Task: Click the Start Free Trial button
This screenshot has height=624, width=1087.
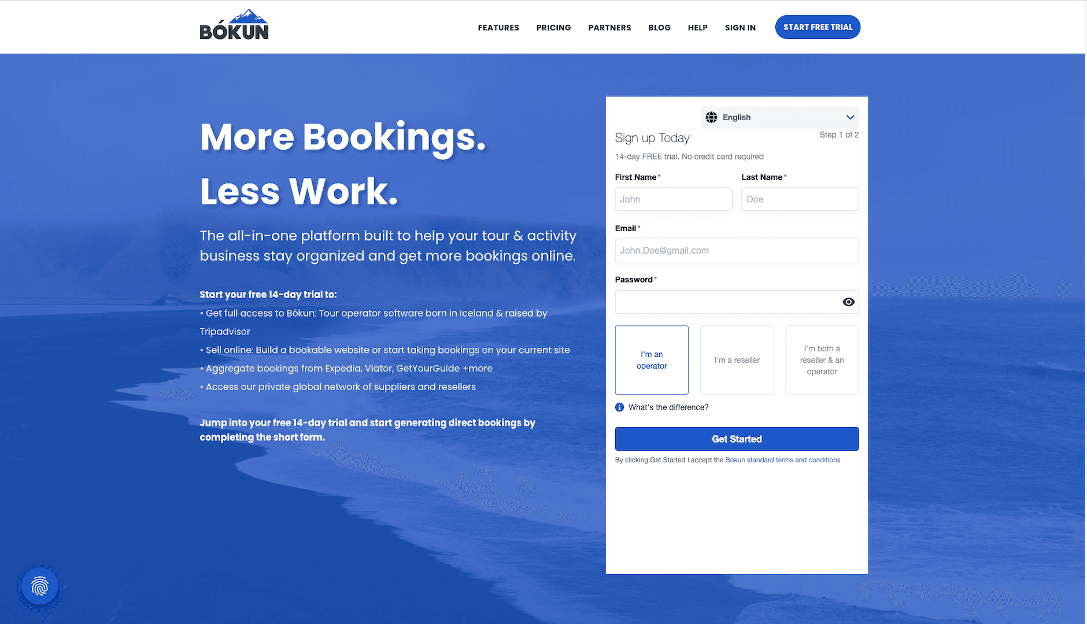Action: 818,27
